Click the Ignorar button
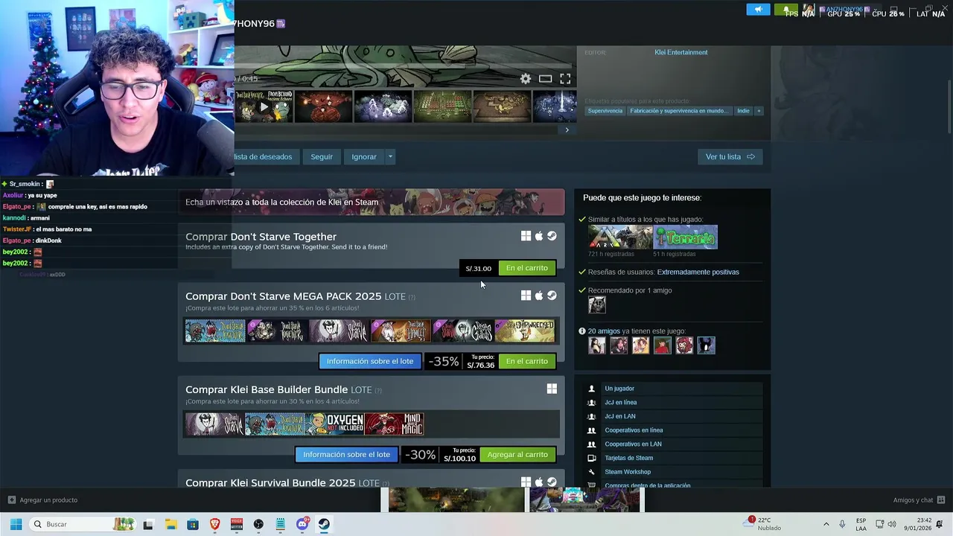953x536 pixels. click(x=364, y=156)
